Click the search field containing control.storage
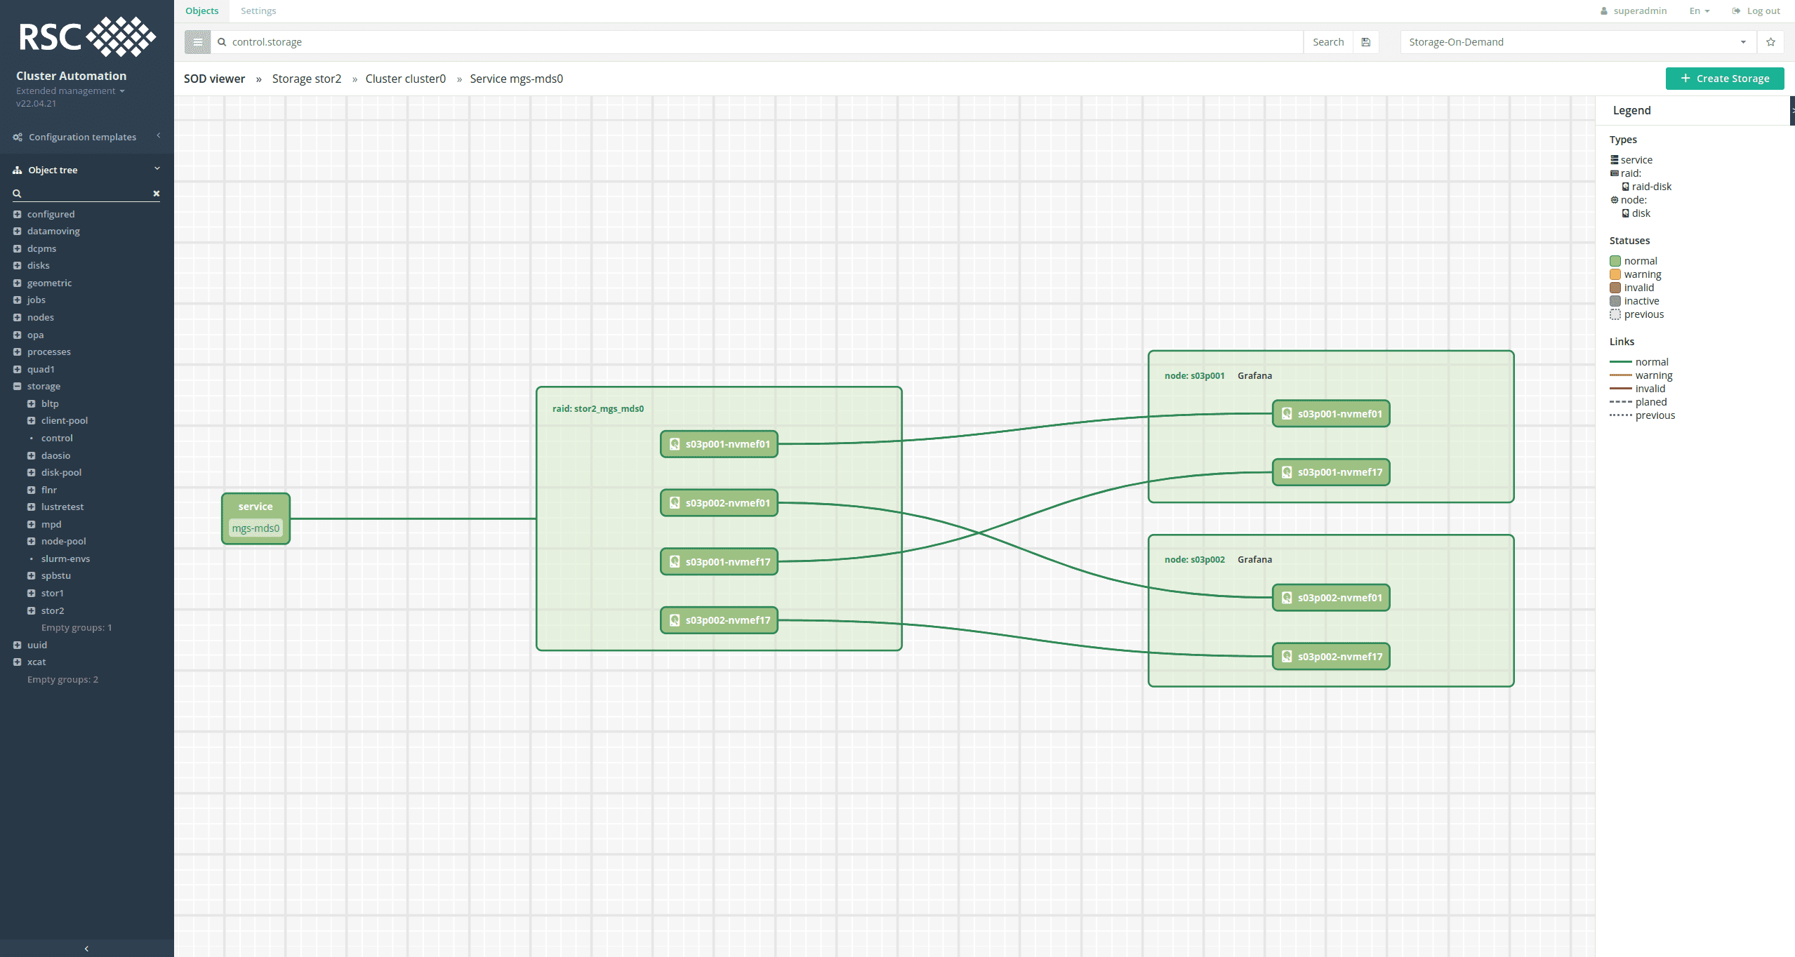 coord(491,41)
